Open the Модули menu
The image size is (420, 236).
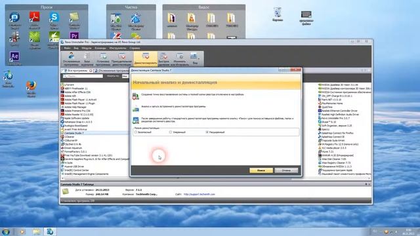pos(86,48)
